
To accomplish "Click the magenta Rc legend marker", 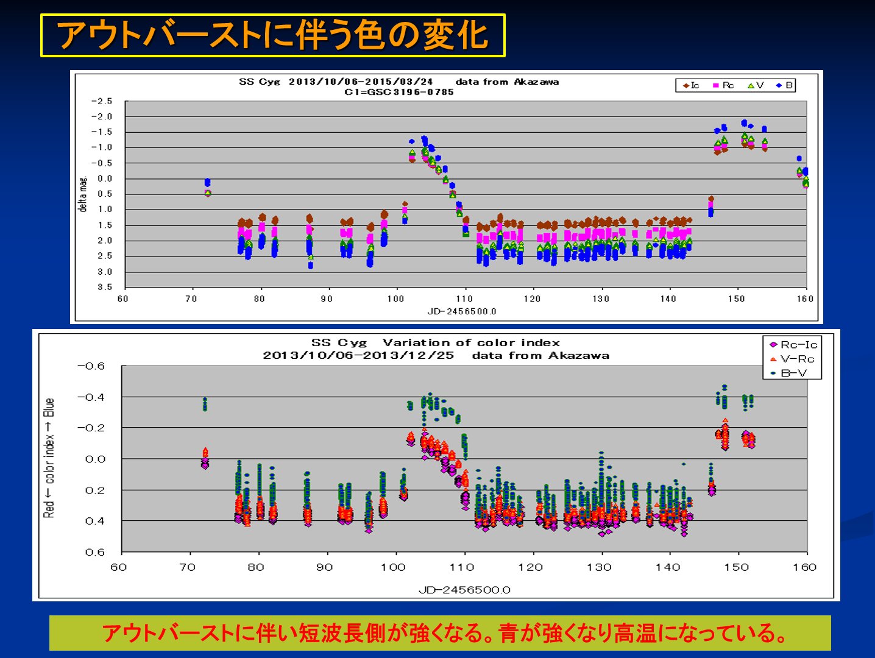I will coord(716,86).
